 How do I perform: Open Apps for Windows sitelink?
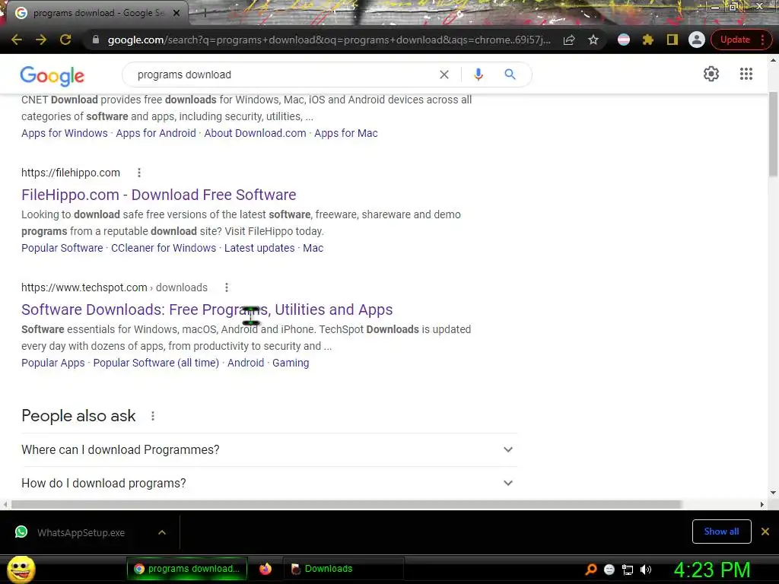tap(65, 133)
